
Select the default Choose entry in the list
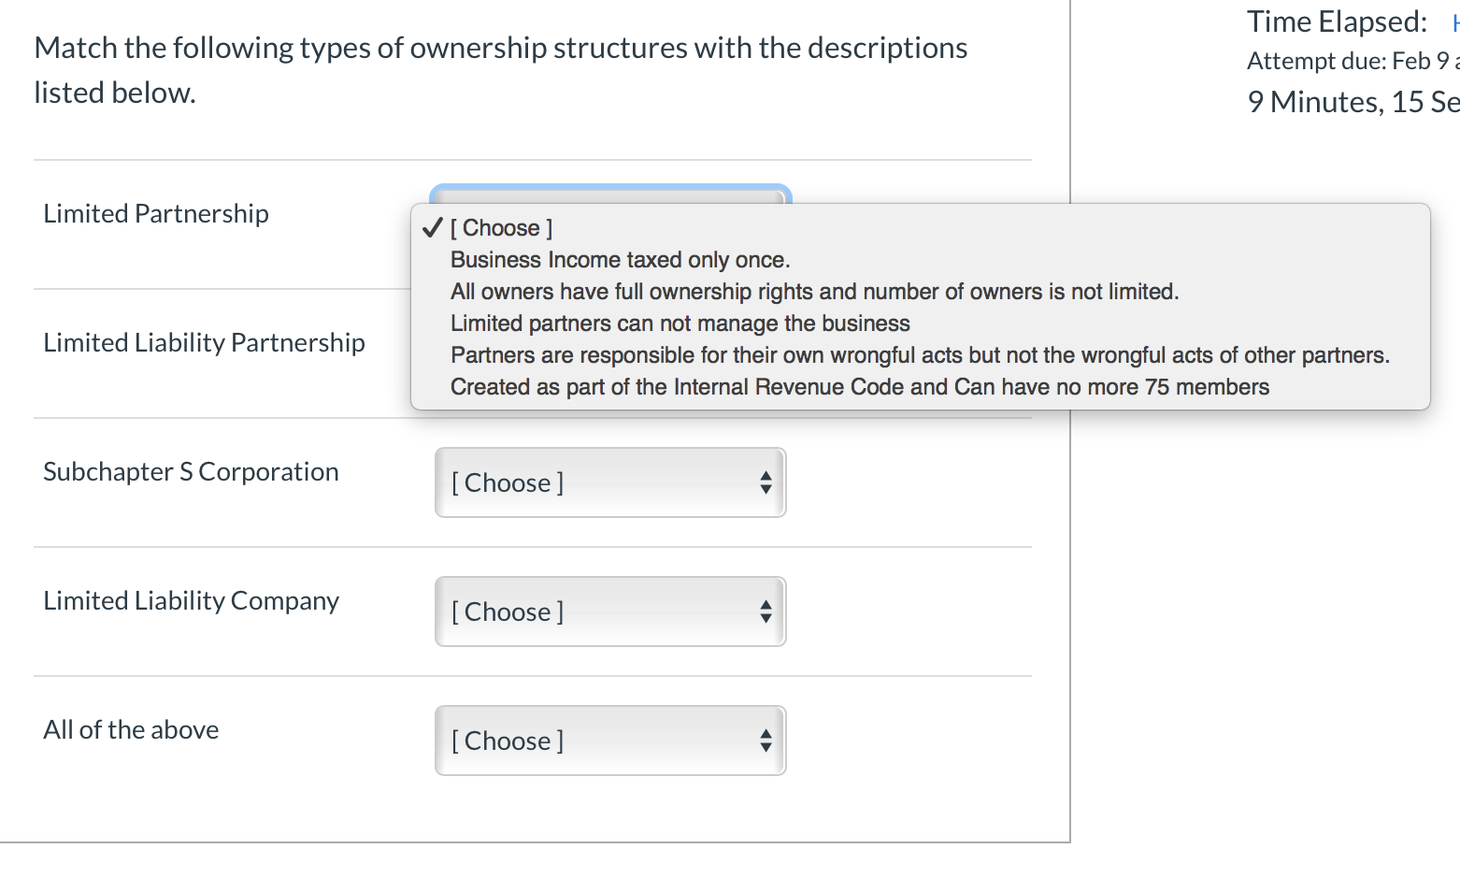tap(501, 226)
